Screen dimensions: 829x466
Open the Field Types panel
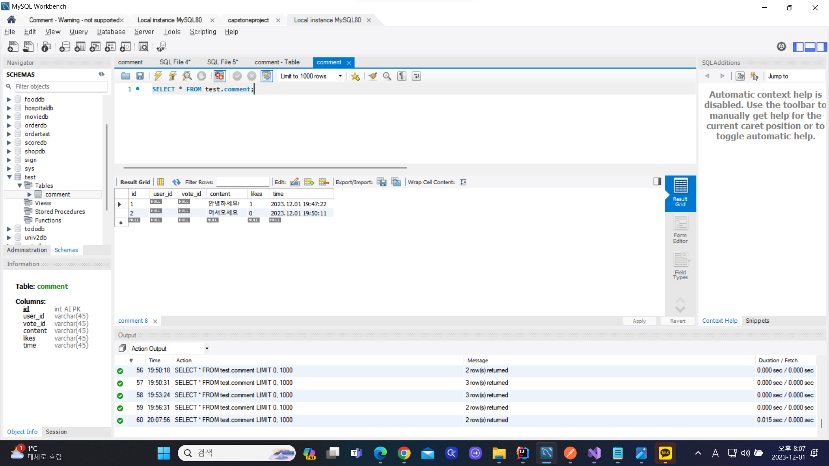pyautogui.click(x=680, y=266)
